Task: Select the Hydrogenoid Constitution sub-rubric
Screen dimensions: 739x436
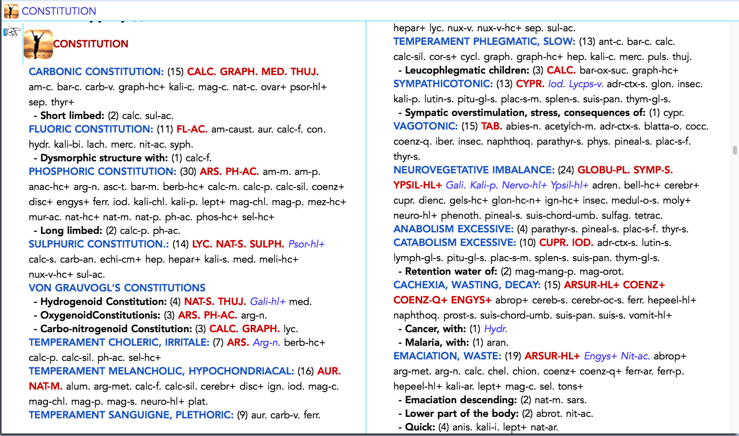Action: (x=103, y=301)
